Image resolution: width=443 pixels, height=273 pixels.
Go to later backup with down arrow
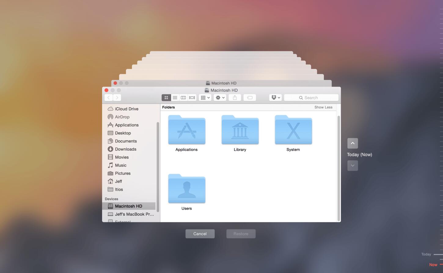[x=353, y=166]
